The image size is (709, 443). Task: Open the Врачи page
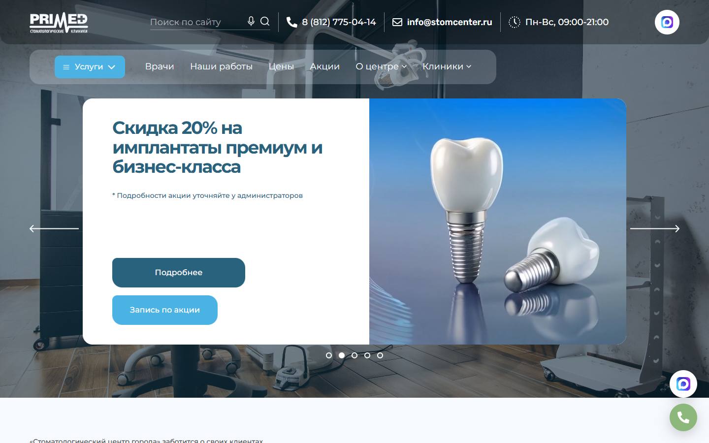point(160,66)
